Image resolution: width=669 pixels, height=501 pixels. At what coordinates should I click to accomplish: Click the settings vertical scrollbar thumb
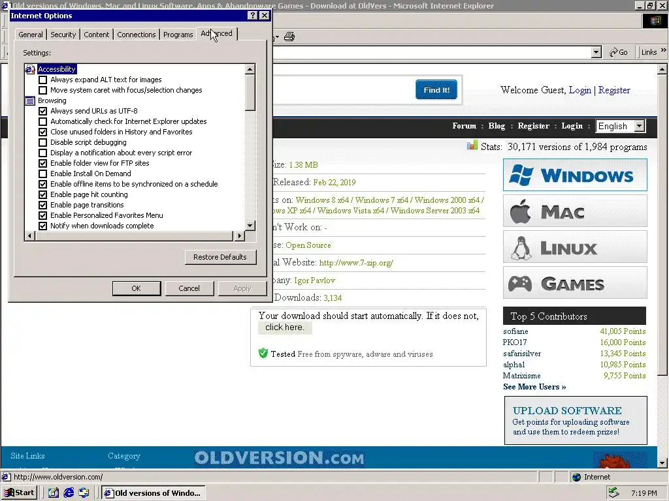(x=250, y=93)
